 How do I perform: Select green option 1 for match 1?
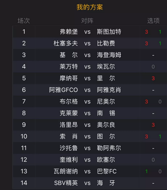[160, 32]
